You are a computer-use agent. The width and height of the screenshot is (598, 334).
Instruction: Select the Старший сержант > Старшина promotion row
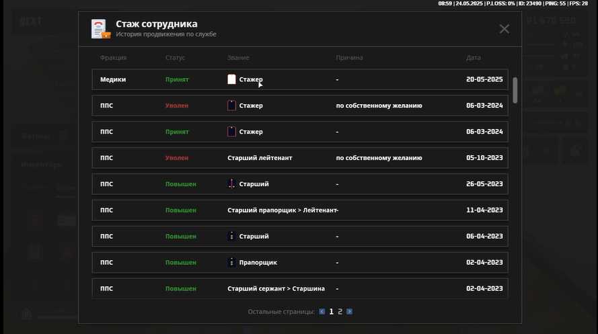click(300, 288)
